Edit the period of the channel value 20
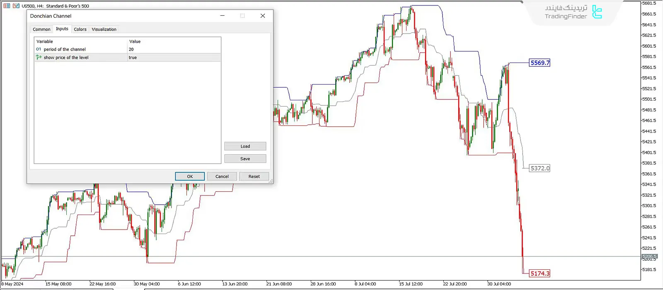 click(174, 49)
